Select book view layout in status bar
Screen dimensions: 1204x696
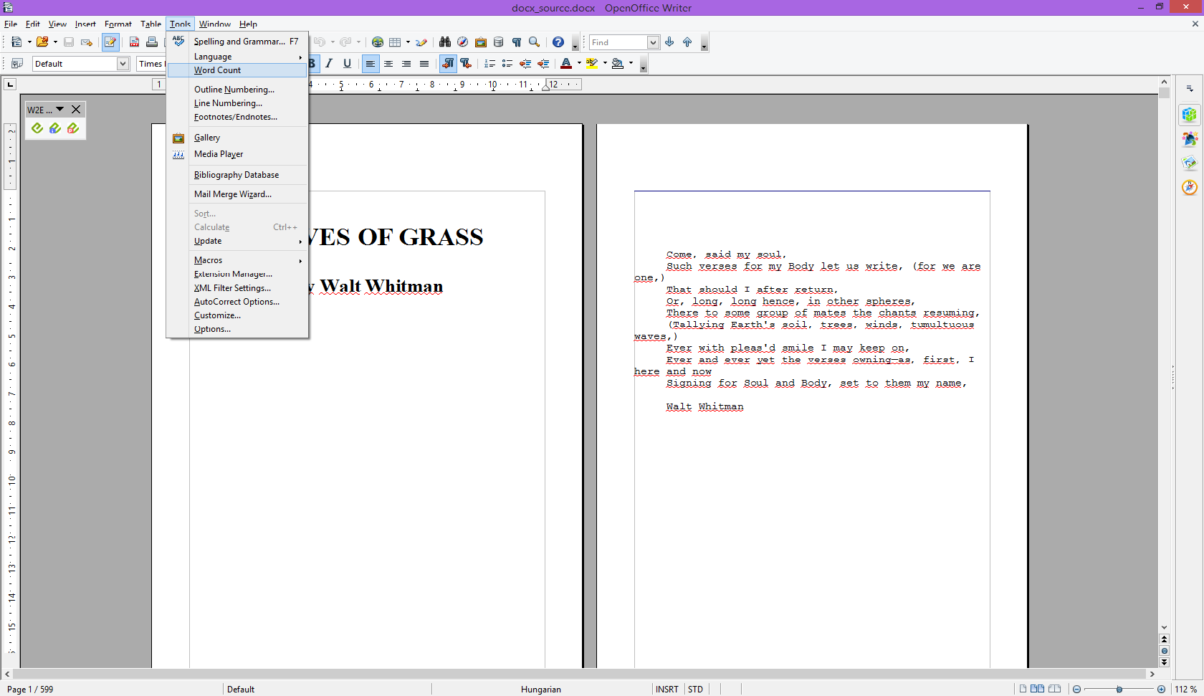pyautogui.click(x=1054, y=689)
